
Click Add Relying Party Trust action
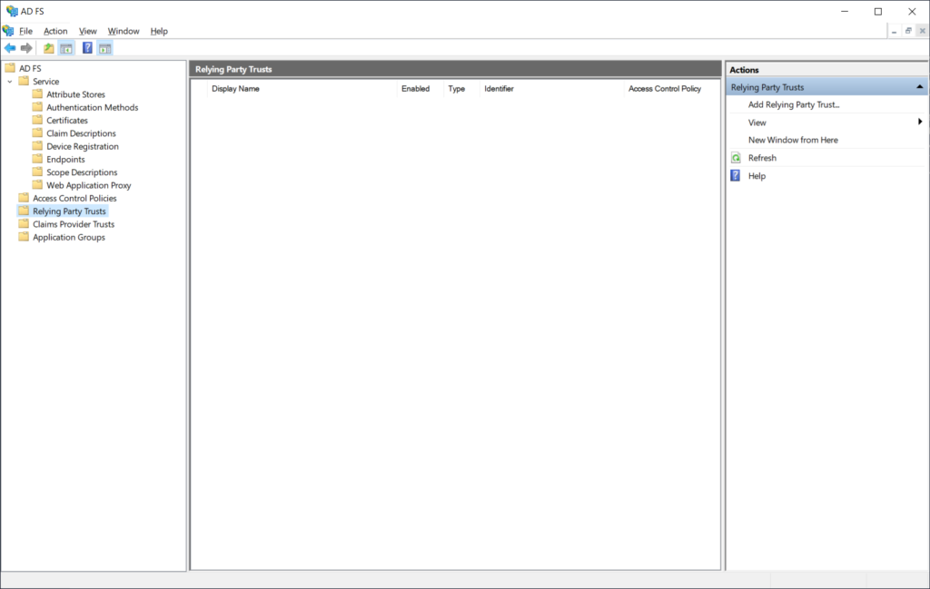[x=794, y=104]
